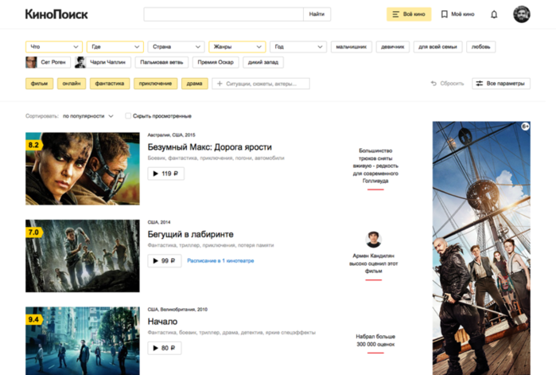Image resolution: width=556 pixels, height=375 pixels.
Task: Open notifications bell icon
Action: 494,14
